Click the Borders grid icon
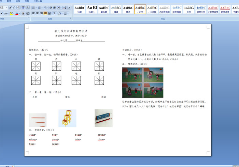239x167 pixels. click(x=66, y=13)
